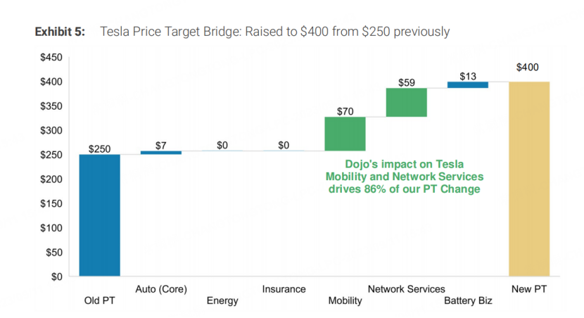
Task: Click the green Mobility $70 bar
Action: (345, 134)
